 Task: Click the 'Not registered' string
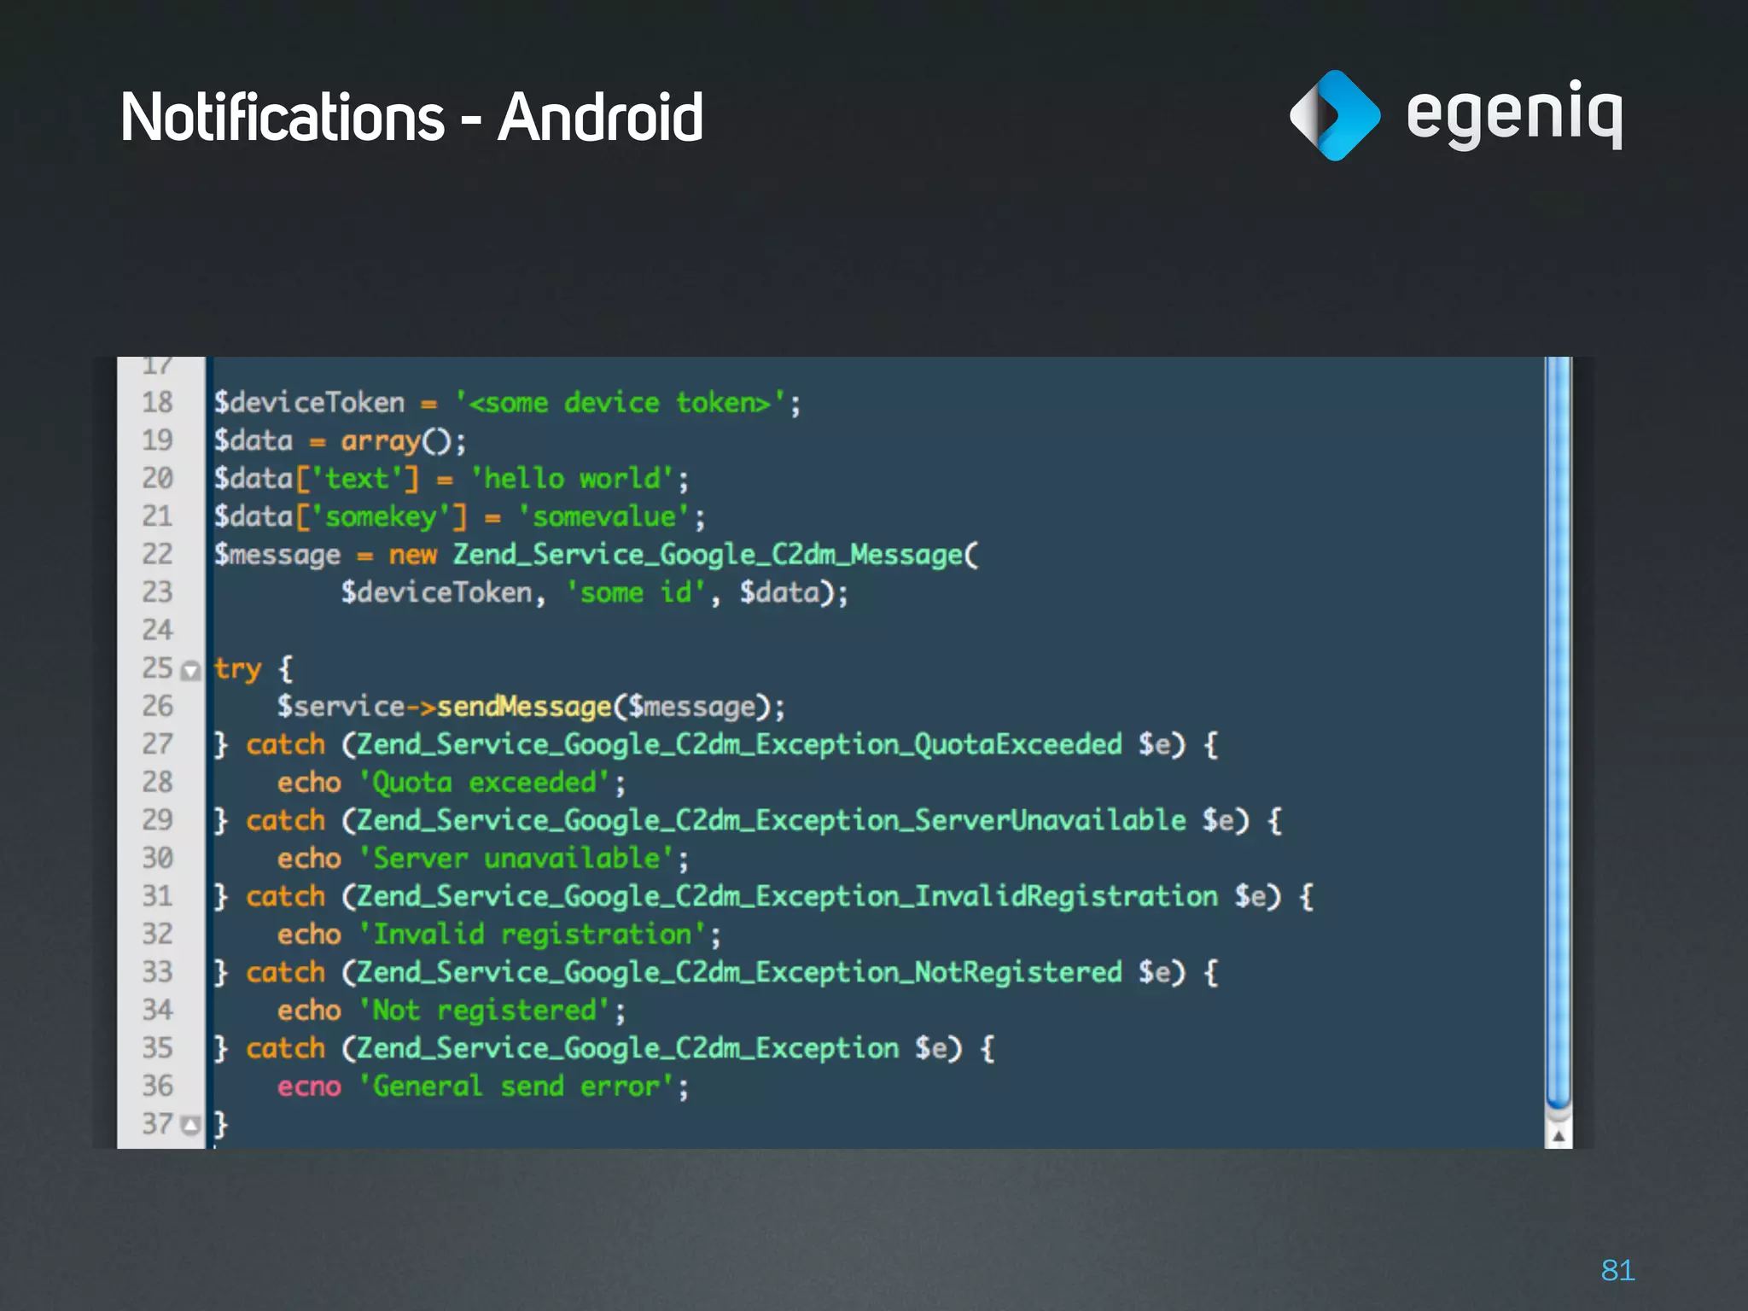click(485, 1010)
